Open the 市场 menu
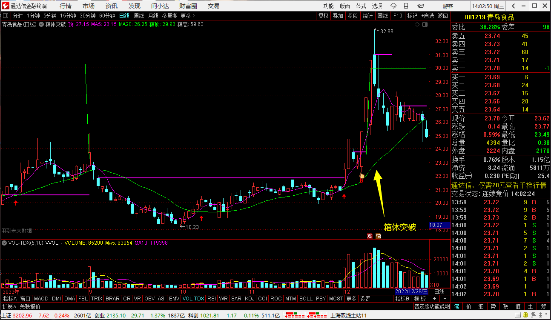551x320 pixels. point(89,6)
